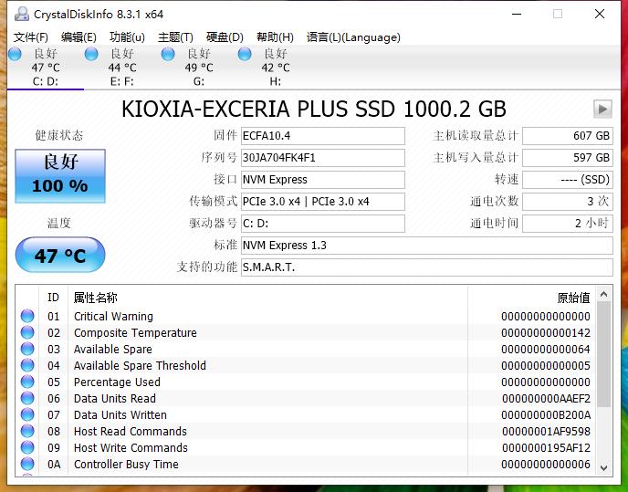Screen dimensions: 628x492
Task: Open the 功能(u) menu
Action: [x=127, y=37]
